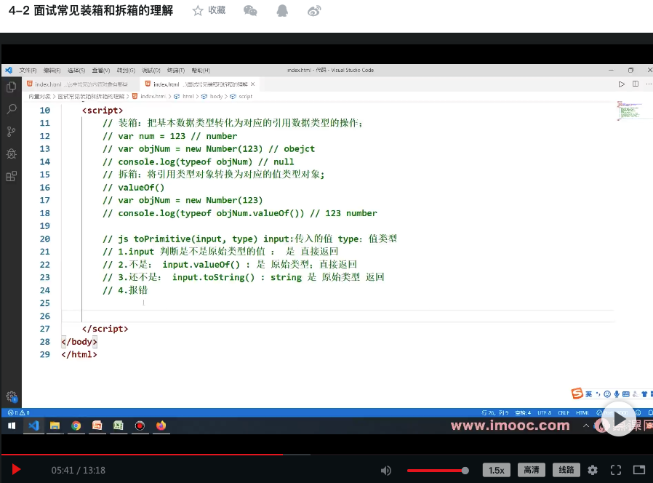
Task: Open Chrome from taskbar
Action: [76, 426]
